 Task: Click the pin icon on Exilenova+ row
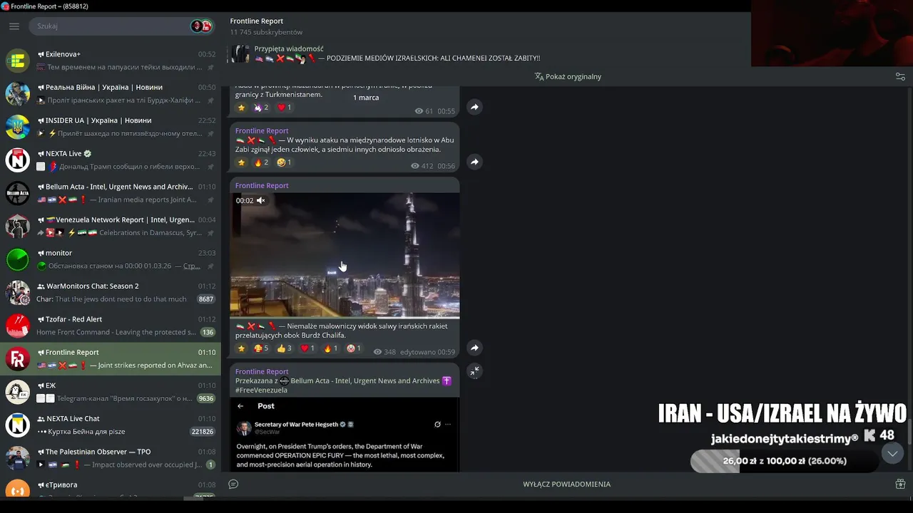210,68
